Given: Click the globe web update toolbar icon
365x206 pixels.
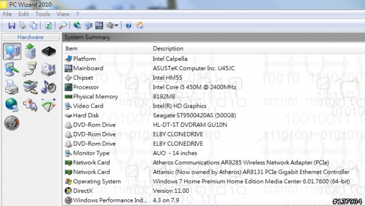Looking at the screenshot, I should pos(78,26).
